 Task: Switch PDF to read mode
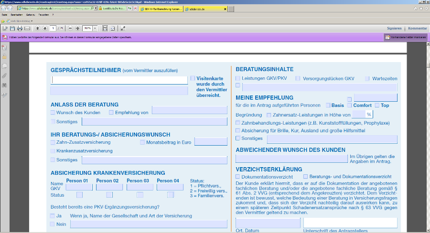[x=123, y=28]
